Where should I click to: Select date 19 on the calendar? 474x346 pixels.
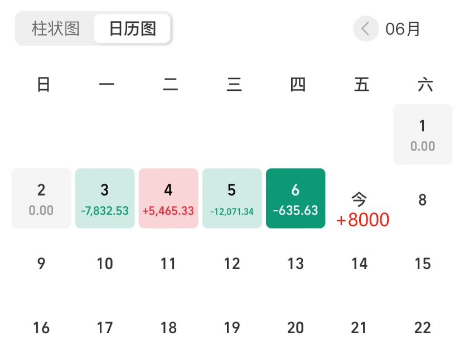tap(232, 328)
